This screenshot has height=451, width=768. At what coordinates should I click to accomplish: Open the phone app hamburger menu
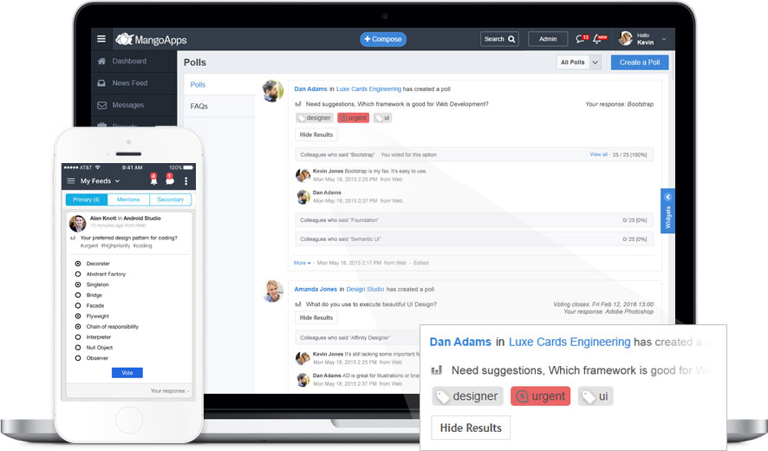pos(71,181)
